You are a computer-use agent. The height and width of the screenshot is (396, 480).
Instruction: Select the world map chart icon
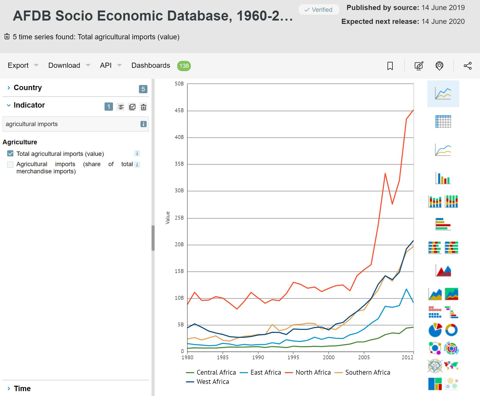pyautogui.click(x=451, y=365)
